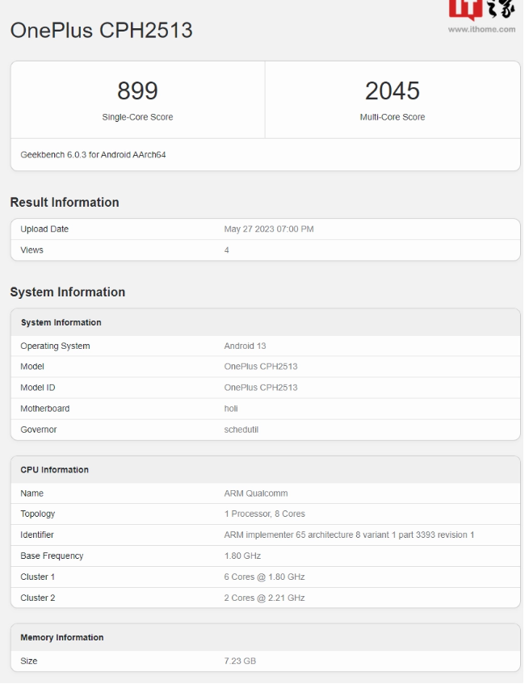Click the Model row label
529x684 pixels.
click(x=32, y=367)
